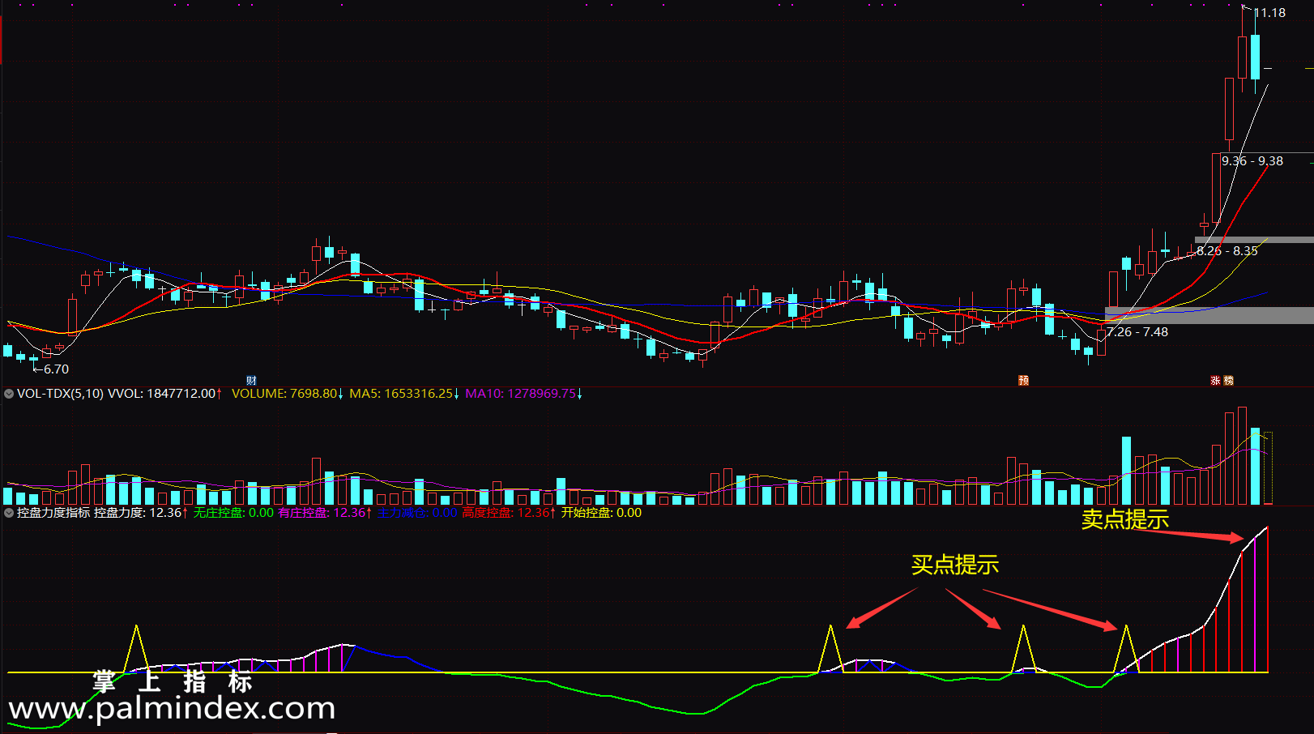1314x734 pixels.
Task: Select the gray gap band beside 8.26 - 8.35
Action: pyautogui.click(x=1254, y=240)
